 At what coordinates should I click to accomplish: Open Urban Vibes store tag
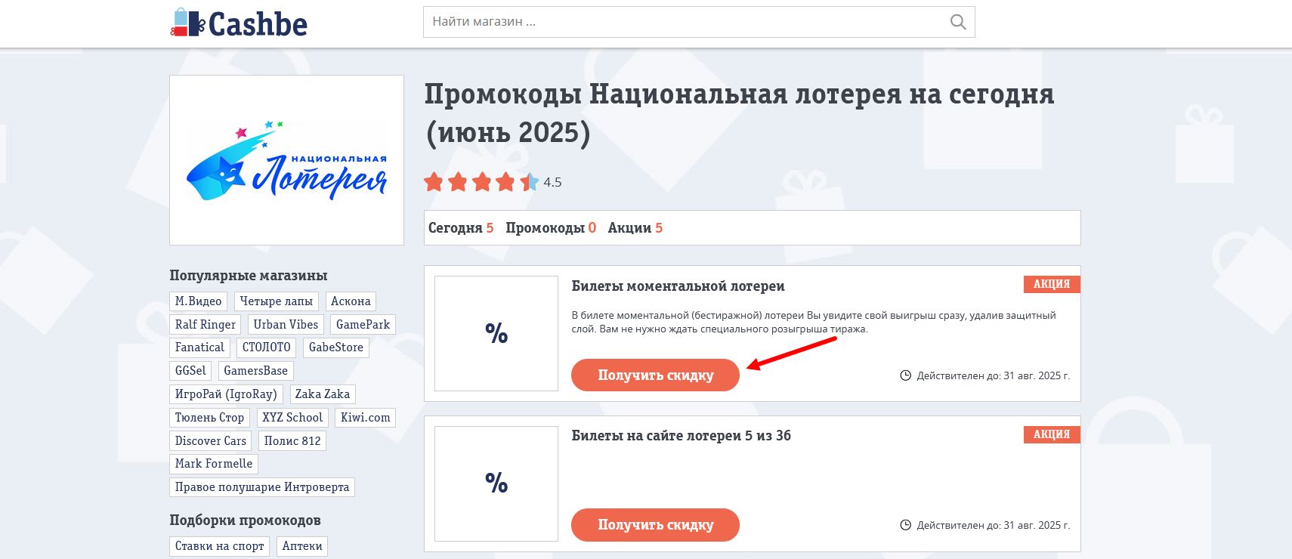pyautogui.click(x=286, y=325)
